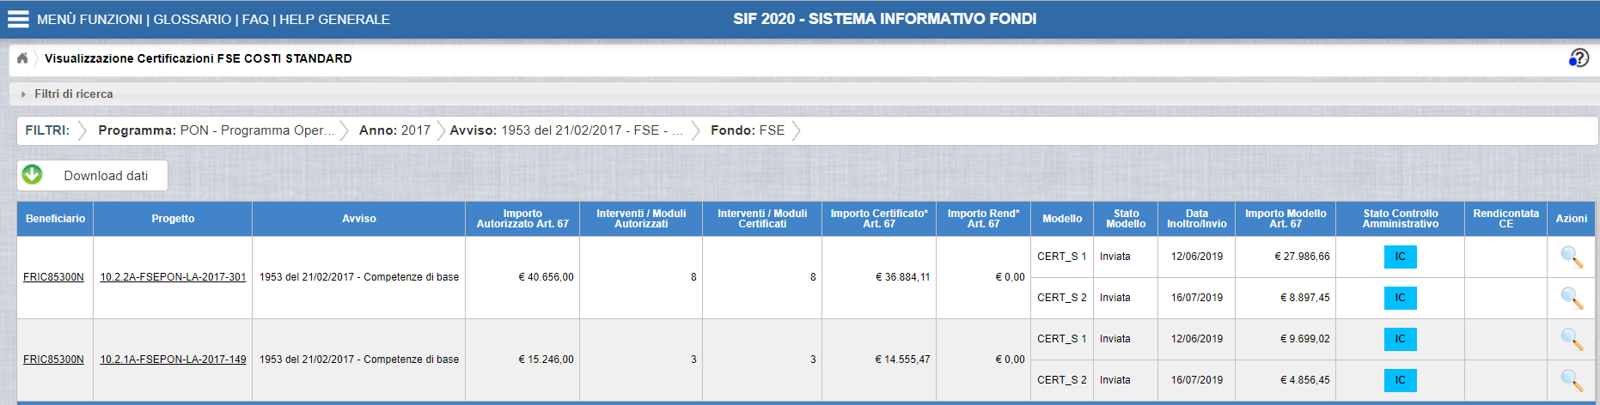
Task: View details magnifier for € 4.856,45 row
Action: pos(1572,380)
